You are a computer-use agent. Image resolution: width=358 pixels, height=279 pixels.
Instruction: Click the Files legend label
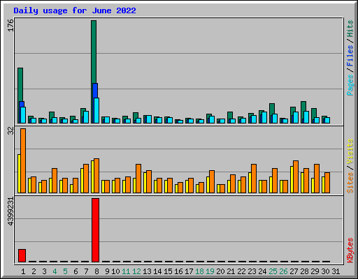tap(350, 56)
